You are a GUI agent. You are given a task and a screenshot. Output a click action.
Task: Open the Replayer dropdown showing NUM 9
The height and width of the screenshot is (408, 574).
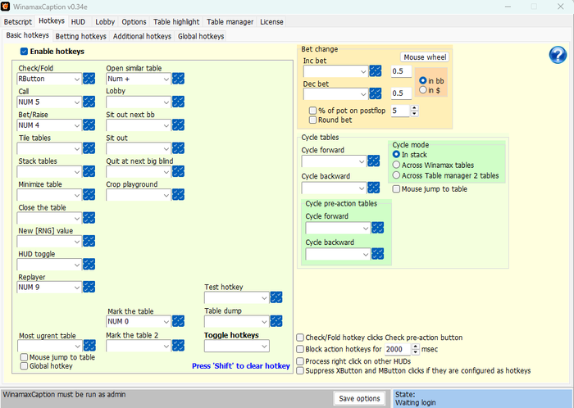coord(49,288)
